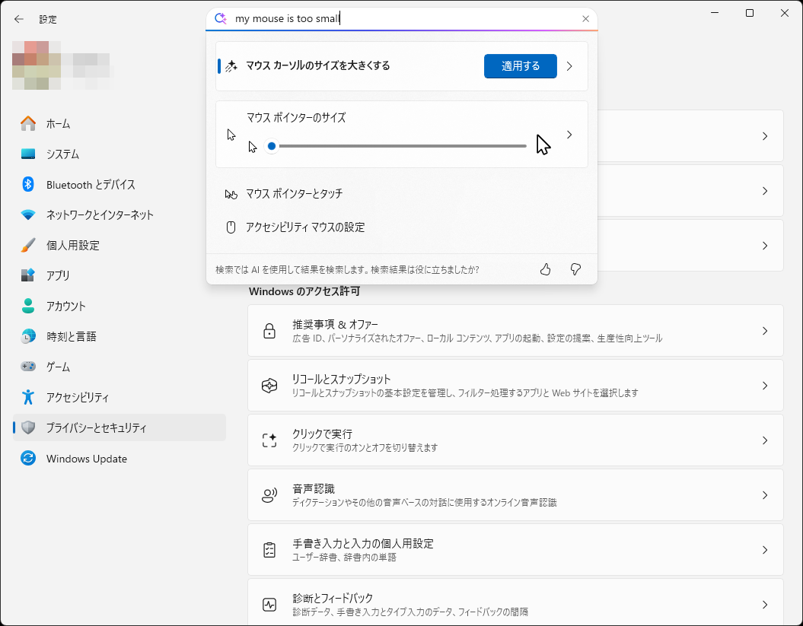Click the Bluetooth とデバイス sidebar icon
This screenshot has width=803, height=626.
coord(27,184)
